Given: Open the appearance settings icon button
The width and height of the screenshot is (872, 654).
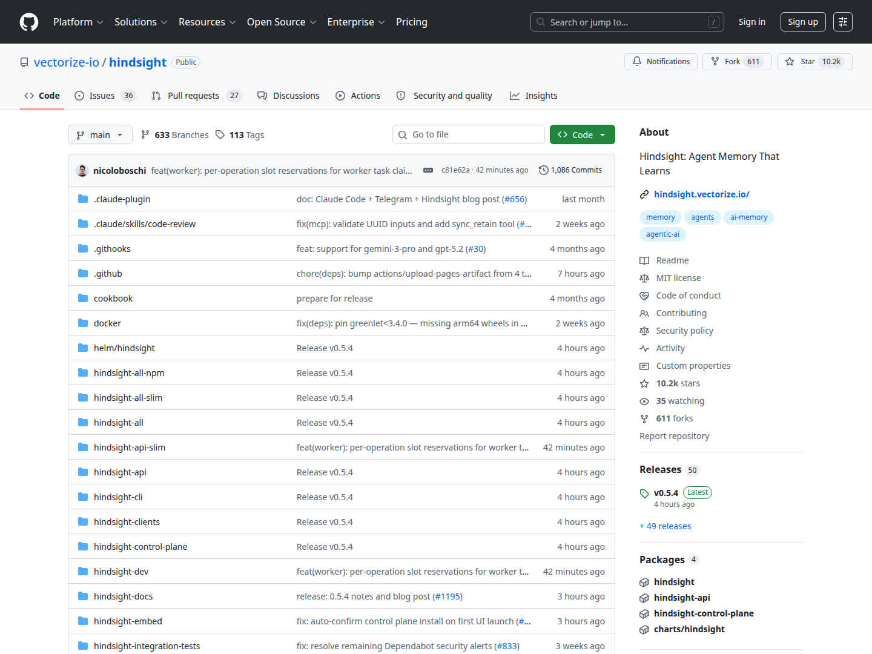Looking at the screenshot, I should tap(843, 22).
